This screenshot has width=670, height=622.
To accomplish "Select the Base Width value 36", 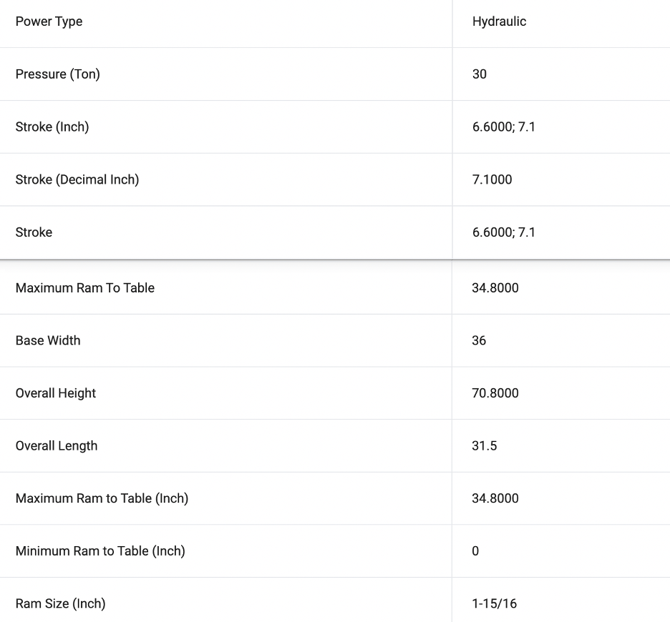I will click(x=479, y=340).
